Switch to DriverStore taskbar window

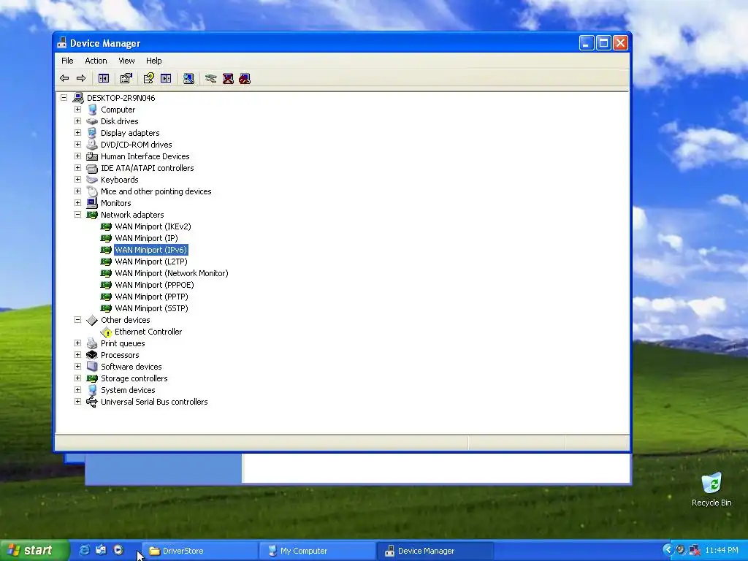(x=200, y=551)
